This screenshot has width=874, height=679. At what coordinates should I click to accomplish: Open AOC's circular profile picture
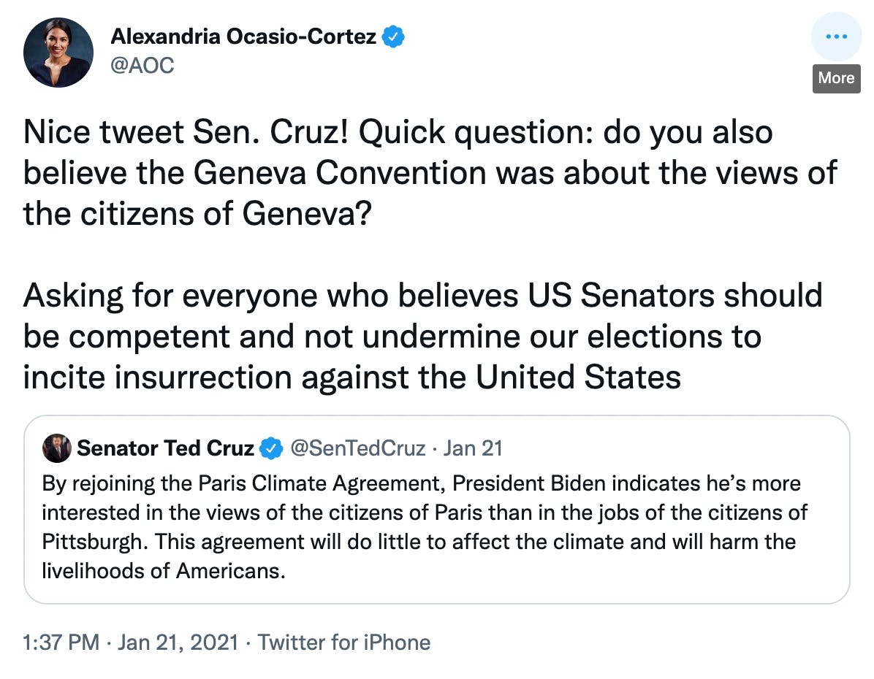tap(58, 53)
